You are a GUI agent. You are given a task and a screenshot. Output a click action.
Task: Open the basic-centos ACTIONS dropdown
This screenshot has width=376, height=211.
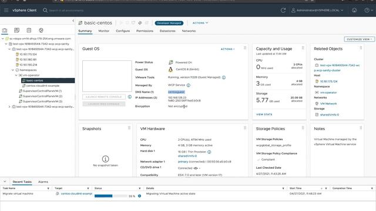200,23
